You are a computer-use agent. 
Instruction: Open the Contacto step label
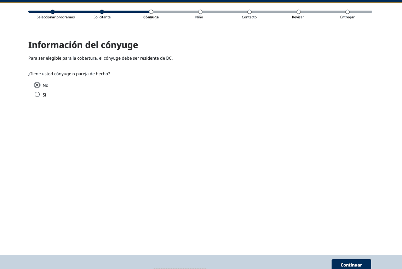click(249, 17)
